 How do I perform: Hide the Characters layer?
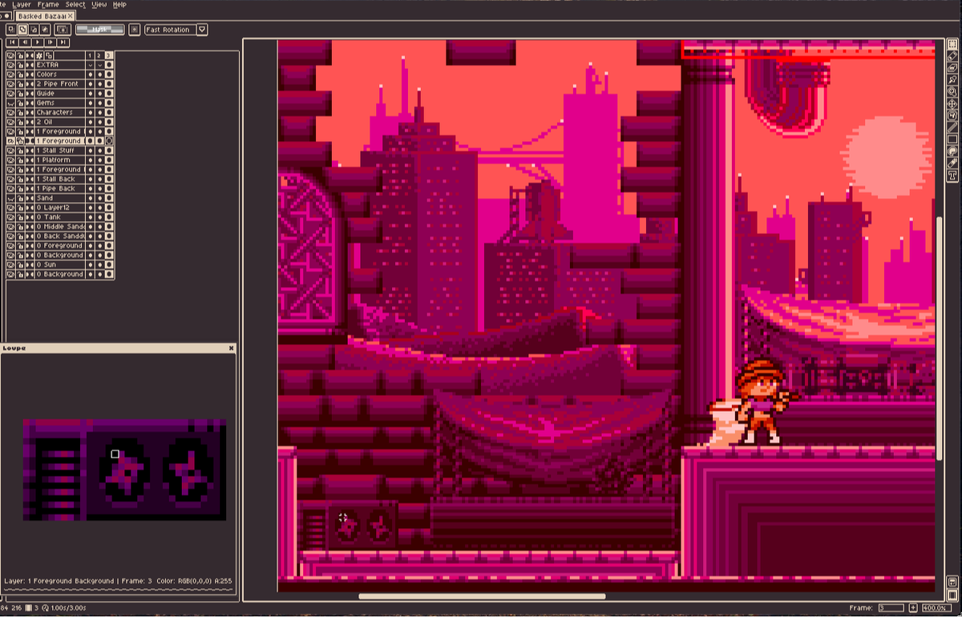click(10, 112)
